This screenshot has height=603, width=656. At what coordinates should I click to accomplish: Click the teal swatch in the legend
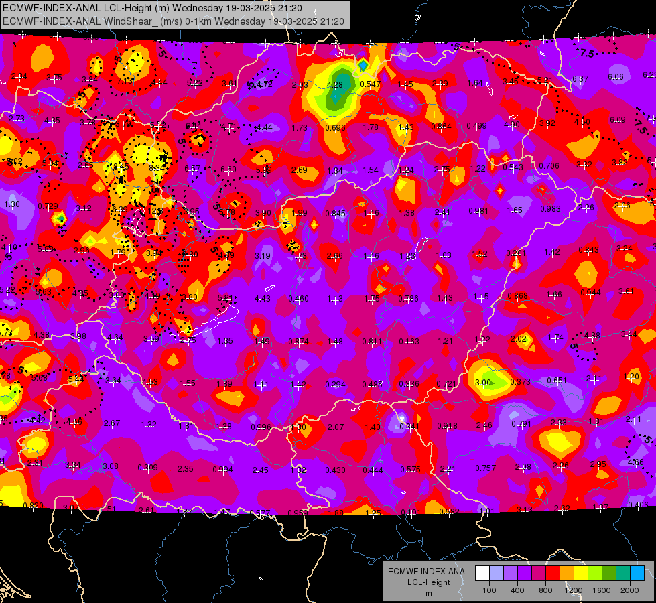click(622, 574)
